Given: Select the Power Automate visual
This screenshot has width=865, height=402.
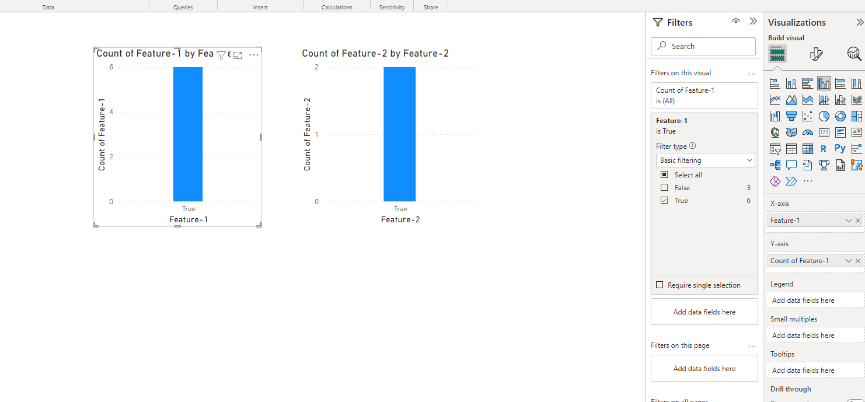Looking at the screenshot, I should (791, 181).
